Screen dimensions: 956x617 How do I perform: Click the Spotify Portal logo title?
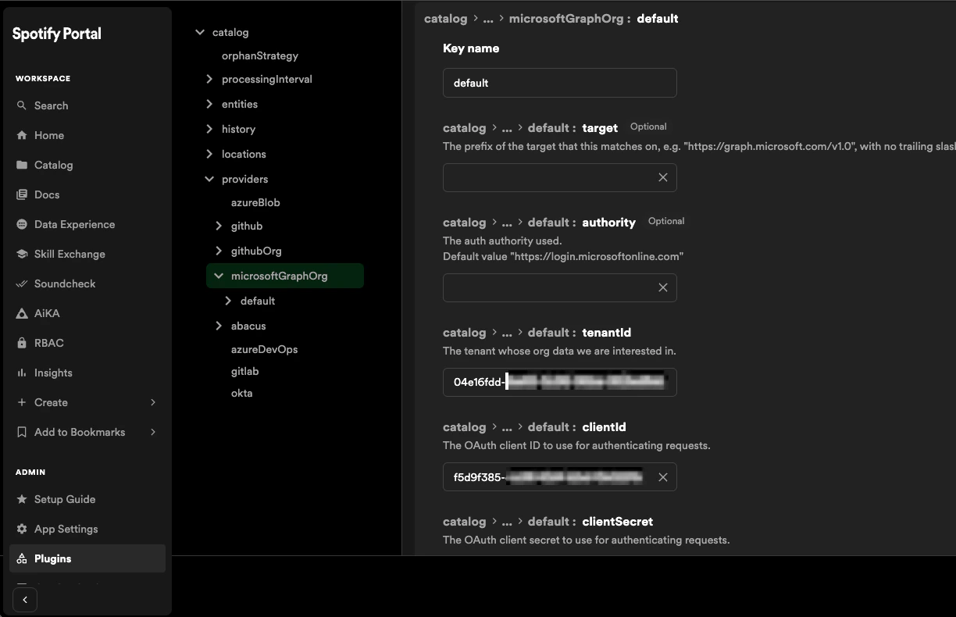point(57,34)
